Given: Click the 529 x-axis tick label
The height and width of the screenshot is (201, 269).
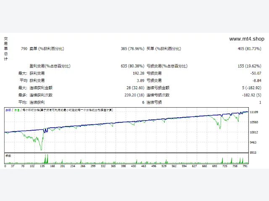Looking at the screenshot, I should (x=164, y=166).
